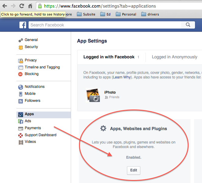Click the iPhoto app thumbnail
Image resolution: width=202 pixels, height=183 pixels.
93,95
